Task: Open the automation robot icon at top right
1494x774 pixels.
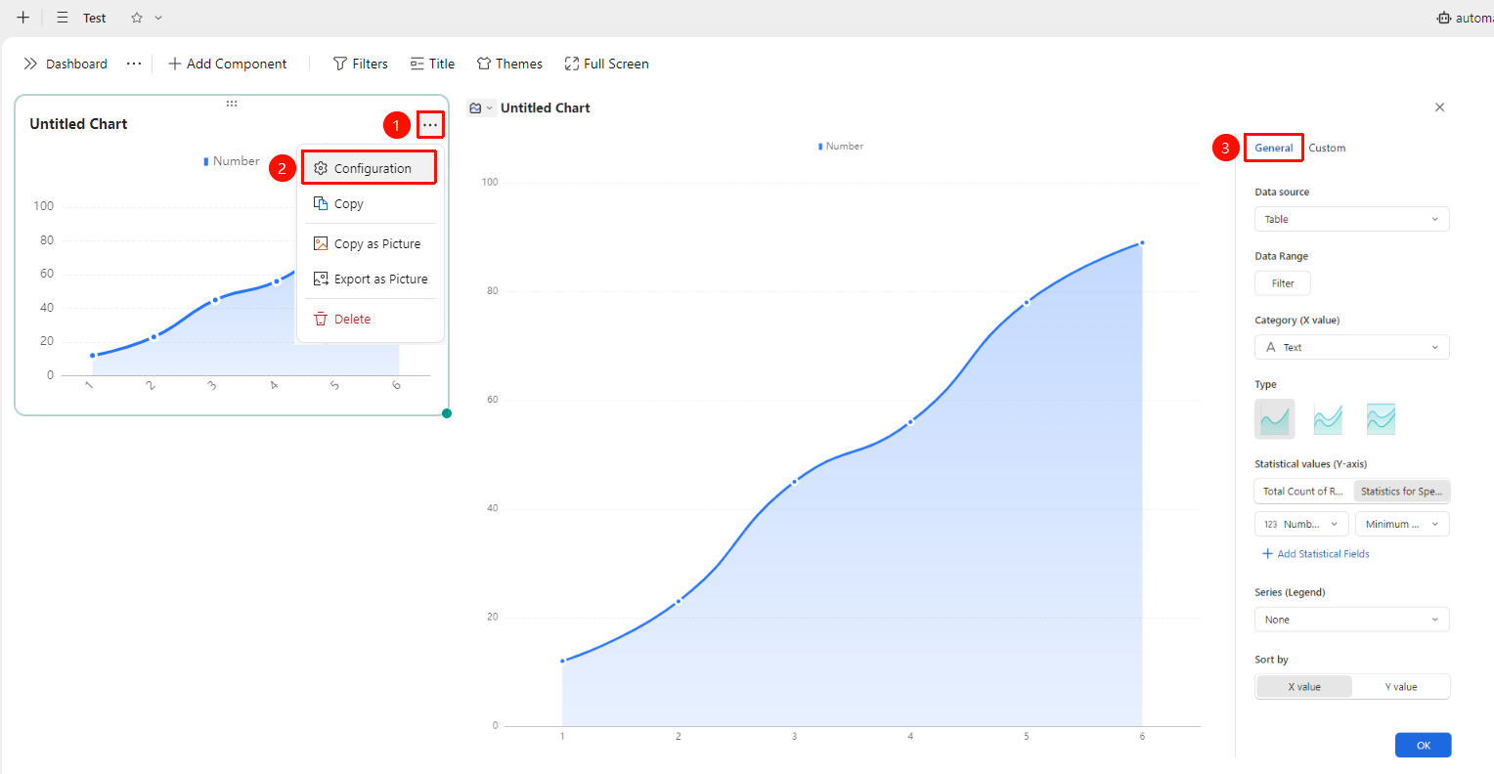Action: [1444, 18]
